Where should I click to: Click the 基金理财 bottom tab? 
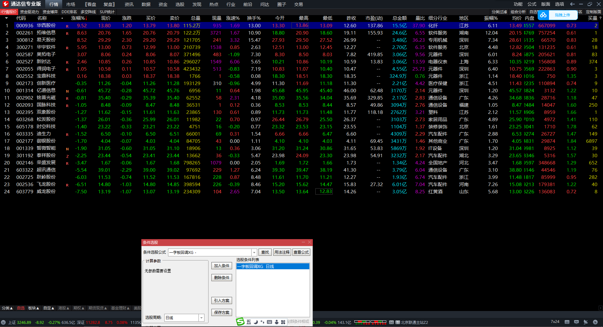point(120,308)
